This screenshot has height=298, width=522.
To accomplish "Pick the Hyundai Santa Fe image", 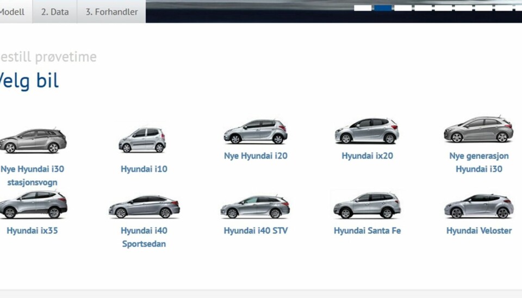I will coord(367,206).
